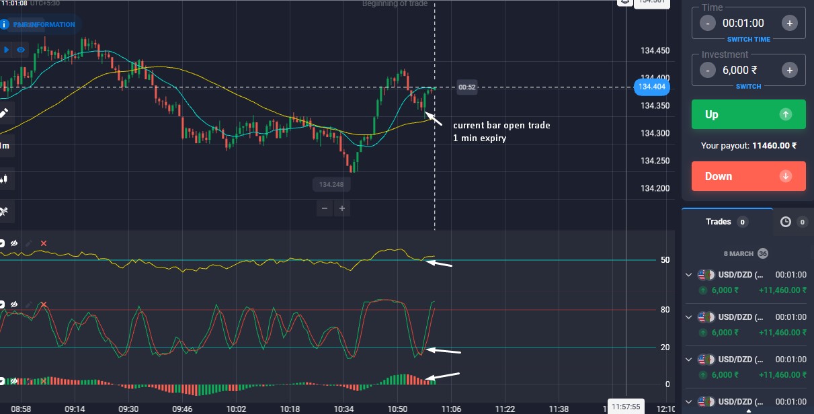Image resolution: width=814 pixels, height=414 pixels.
Task: Click the 10:50 time axis label
Action: 397,409
